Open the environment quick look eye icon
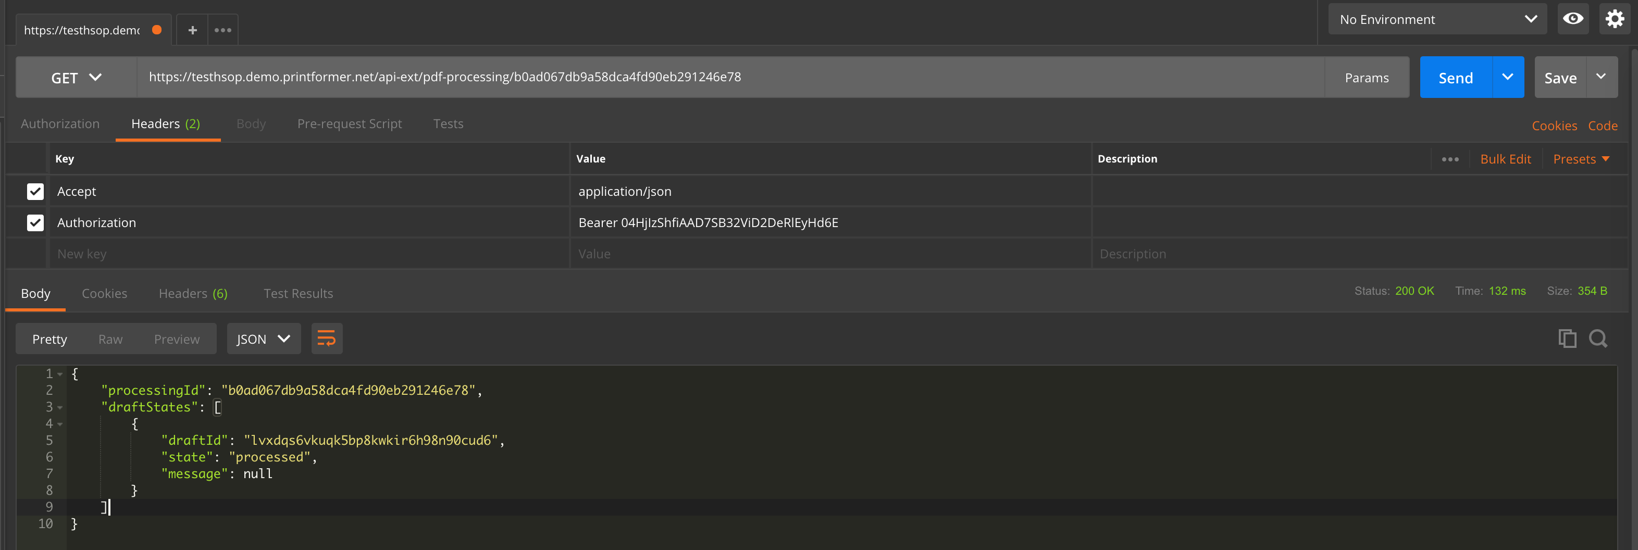 pos(1572,19)
